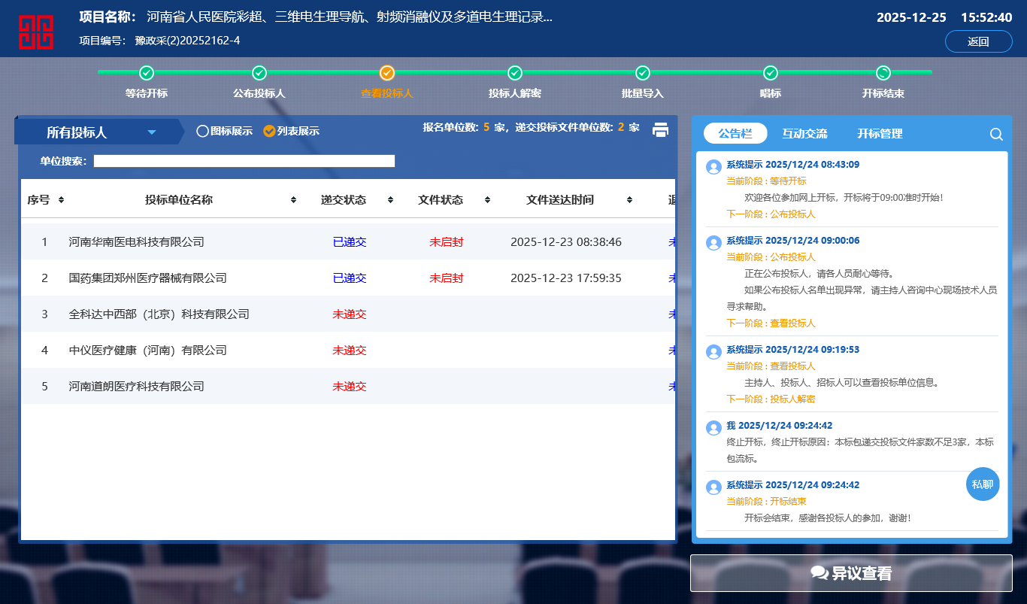Click the 唱标 step checkmark icon
This screenshot has width=1027, height=604.
click(771, 73)
